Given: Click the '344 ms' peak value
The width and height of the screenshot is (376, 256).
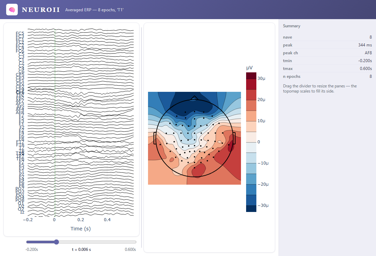Looking at the screenshot, I should point(365,45).
